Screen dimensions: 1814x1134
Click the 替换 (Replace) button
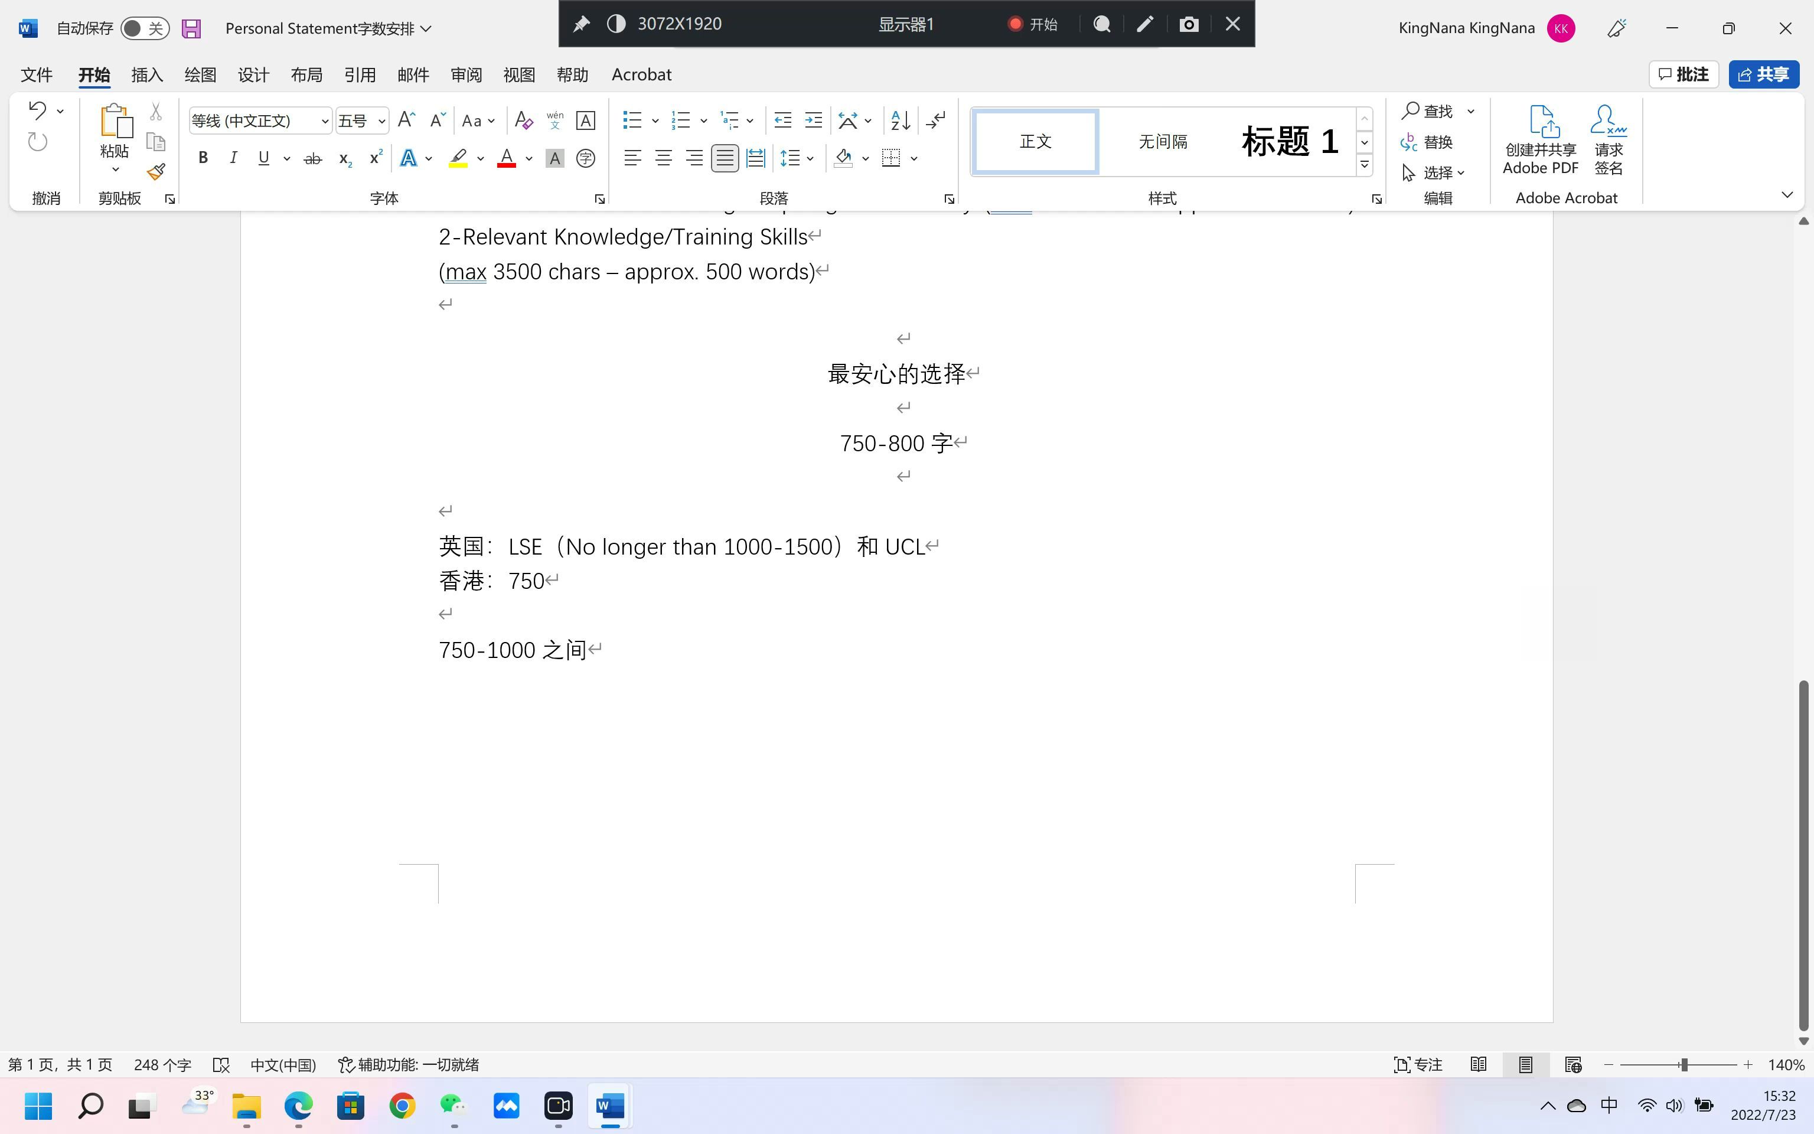[x=1427, y=142]
